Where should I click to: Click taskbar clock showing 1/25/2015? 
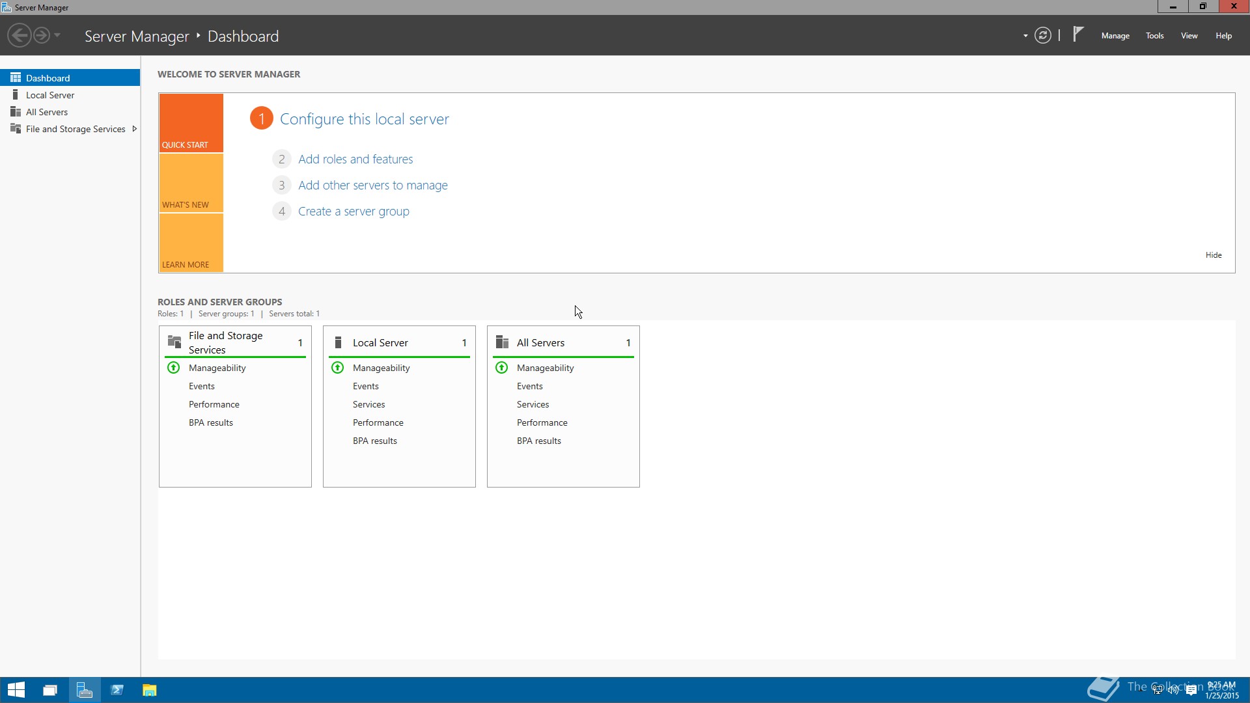click(x=1221, y=690)
